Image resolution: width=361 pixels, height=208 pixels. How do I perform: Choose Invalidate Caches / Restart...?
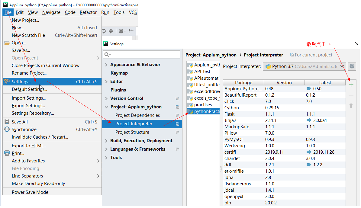click(x=52, y=137)
